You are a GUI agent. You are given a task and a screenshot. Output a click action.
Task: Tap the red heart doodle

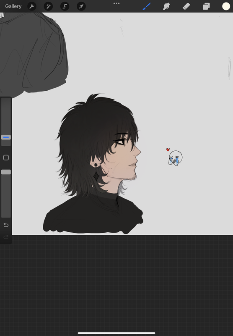pos(168,150)
